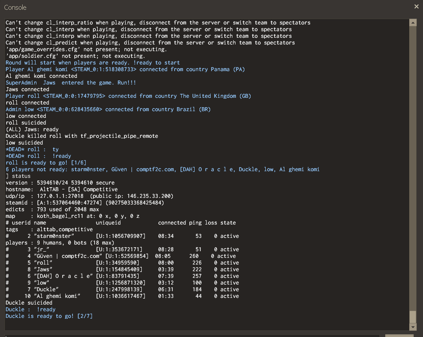Click the '6 players not ready' message
The height and width of the screenshot is (337, 423).
coord(162,169)
